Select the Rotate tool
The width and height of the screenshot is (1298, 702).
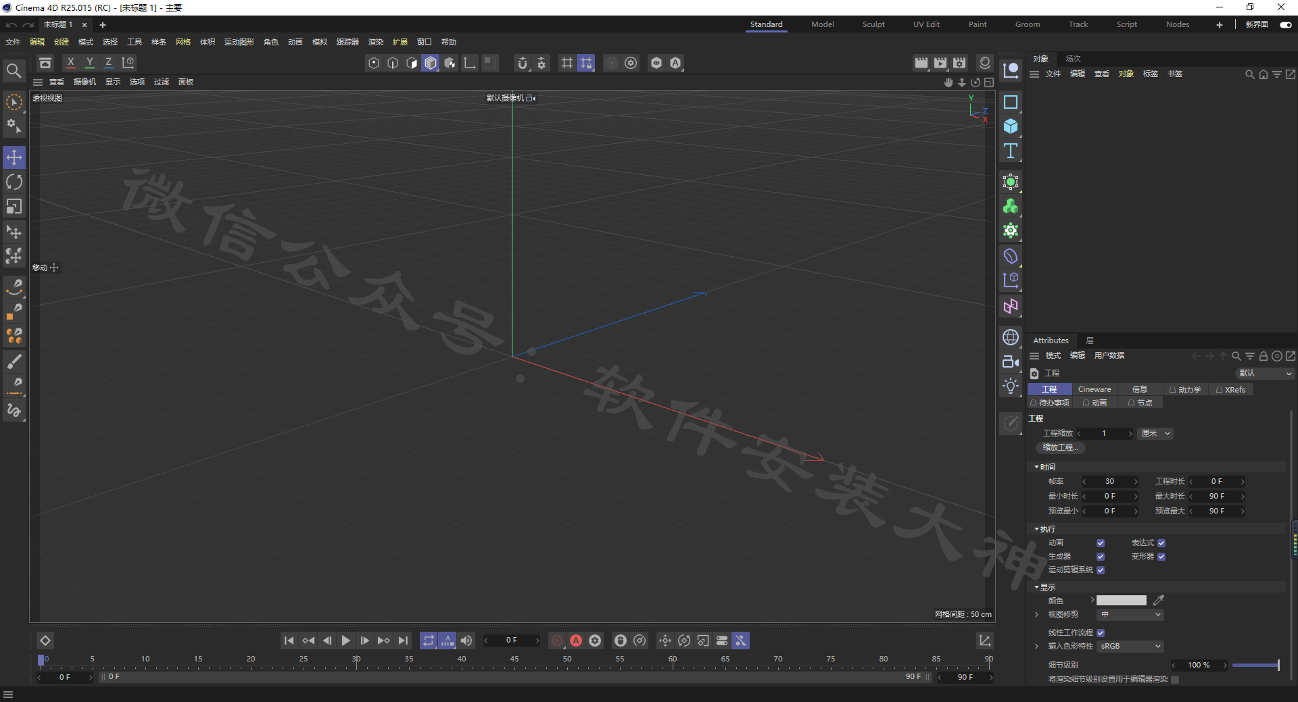14,182
